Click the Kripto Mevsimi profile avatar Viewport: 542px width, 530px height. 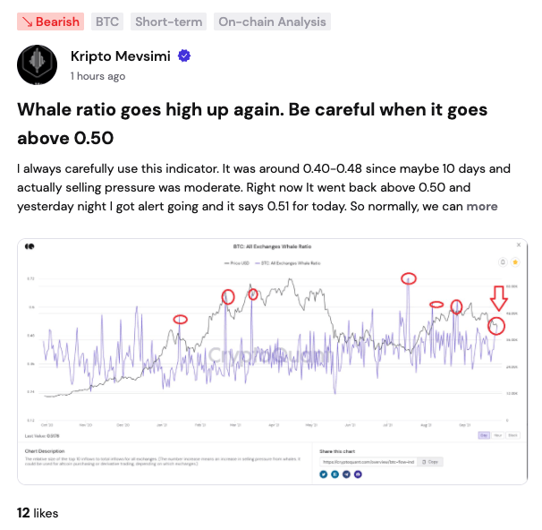[38, 64]
